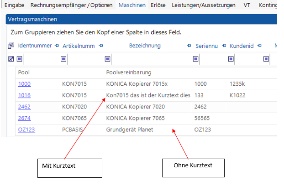Pin the Identnummer column
The height and width of the screenshot is (186, 284).
(x=57, y=46)
